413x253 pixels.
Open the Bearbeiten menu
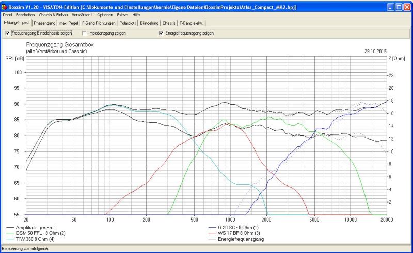tap(25, 15)
